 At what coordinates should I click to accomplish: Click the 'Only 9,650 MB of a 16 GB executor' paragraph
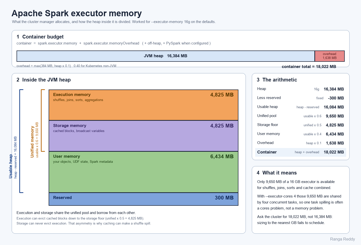point(296,185)
